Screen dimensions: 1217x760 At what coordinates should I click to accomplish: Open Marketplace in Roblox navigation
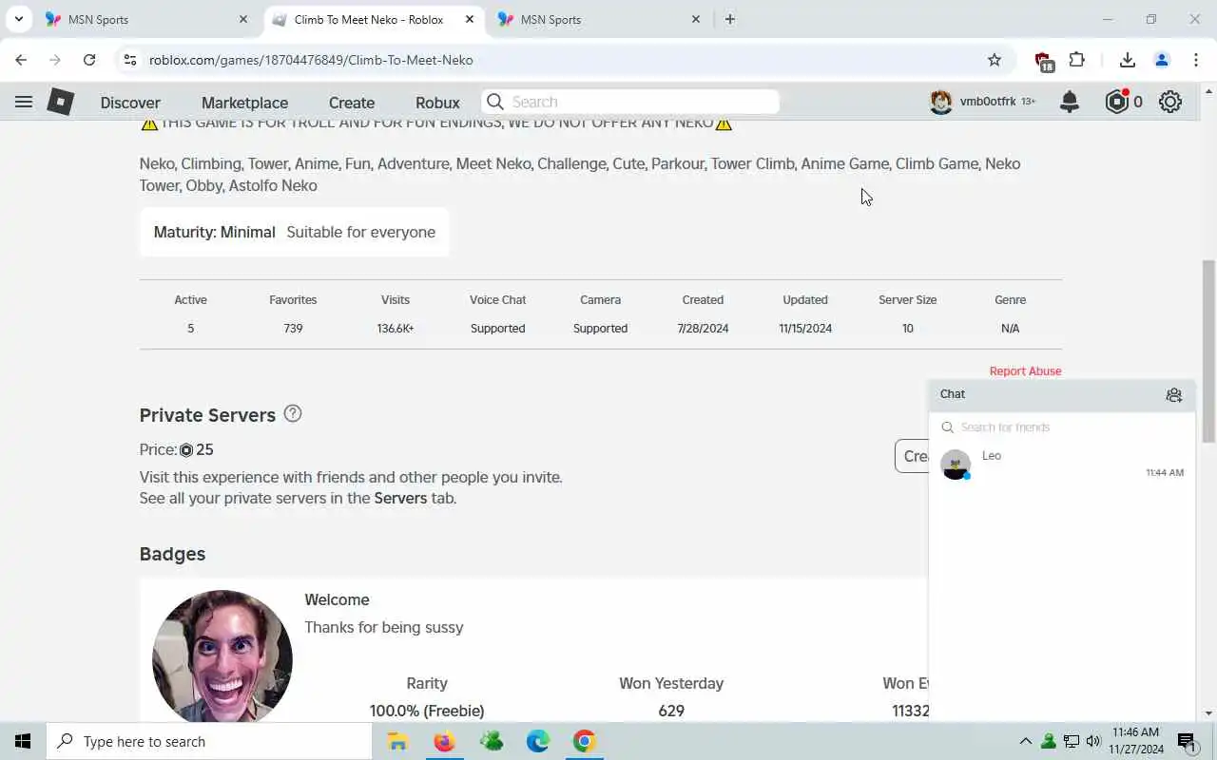click(244, 103)
